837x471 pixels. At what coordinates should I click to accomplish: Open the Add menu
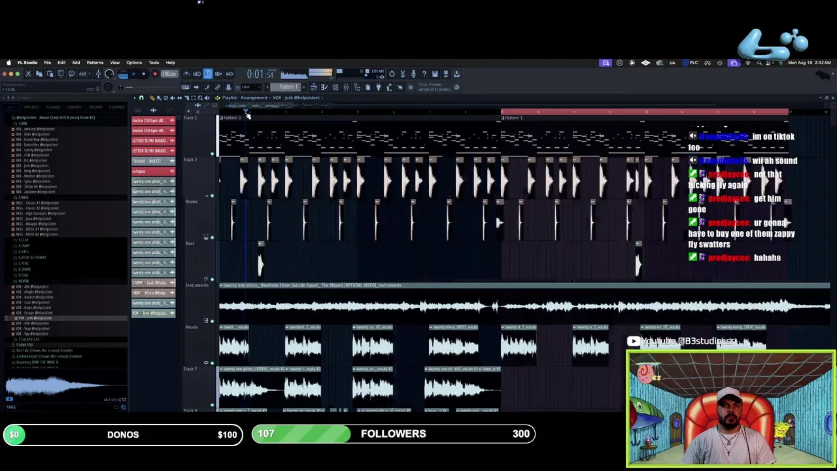76,63
